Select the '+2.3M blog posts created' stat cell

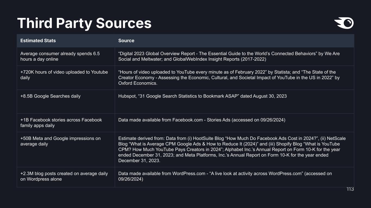click(66, 177)
